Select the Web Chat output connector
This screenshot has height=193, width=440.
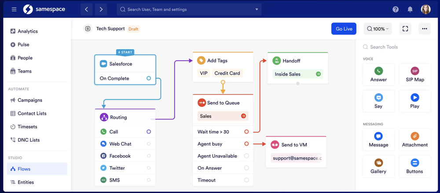[x=149, y=144]
